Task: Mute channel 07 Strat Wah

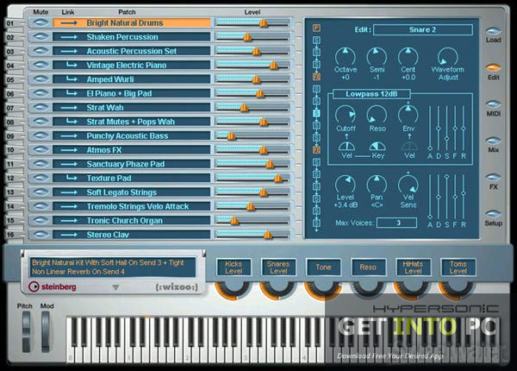Action: [40, 107]
